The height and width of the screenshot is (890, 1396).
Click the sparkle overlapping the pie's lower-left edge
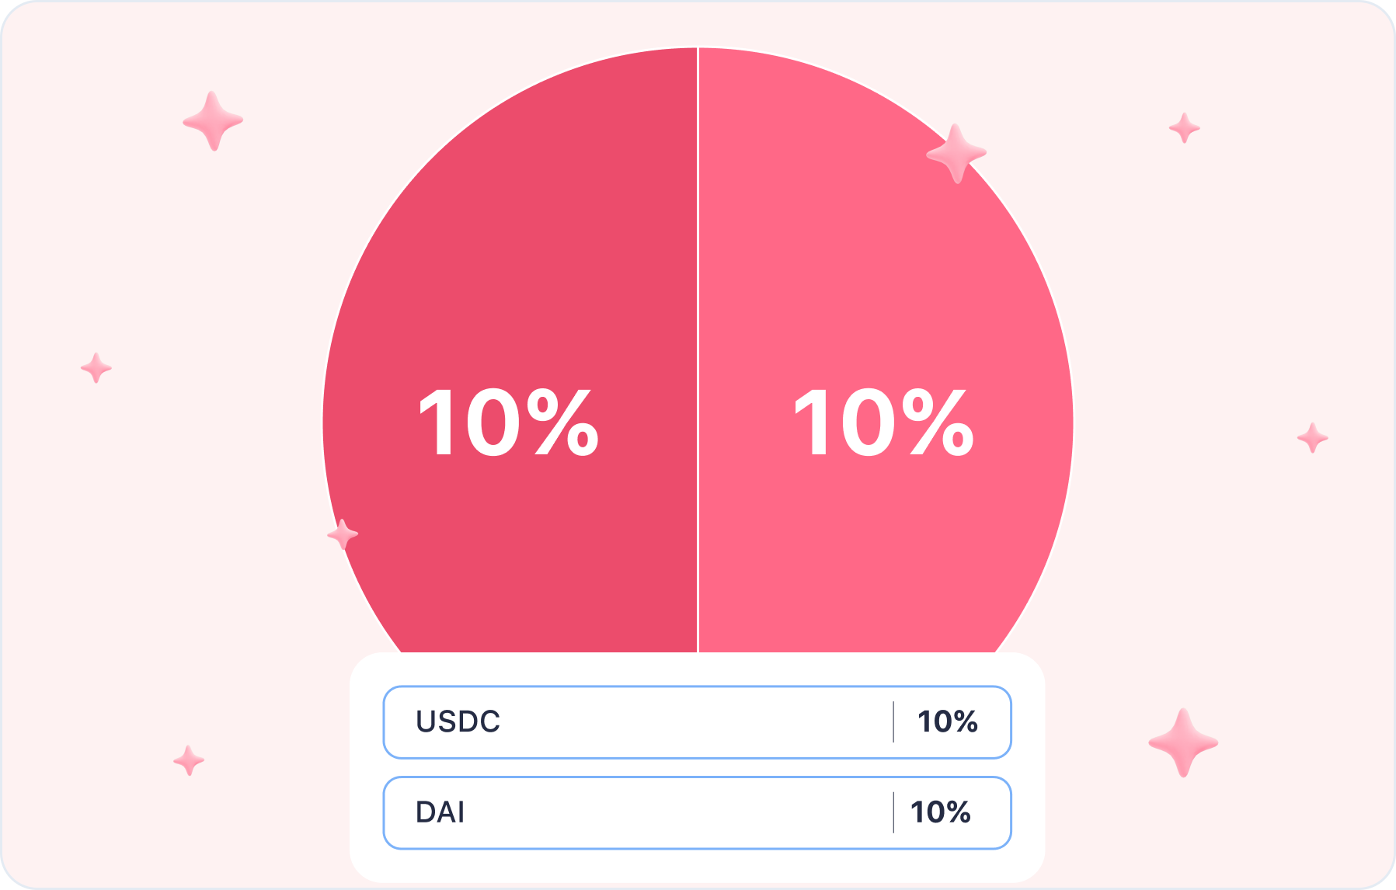coord(343,534)
